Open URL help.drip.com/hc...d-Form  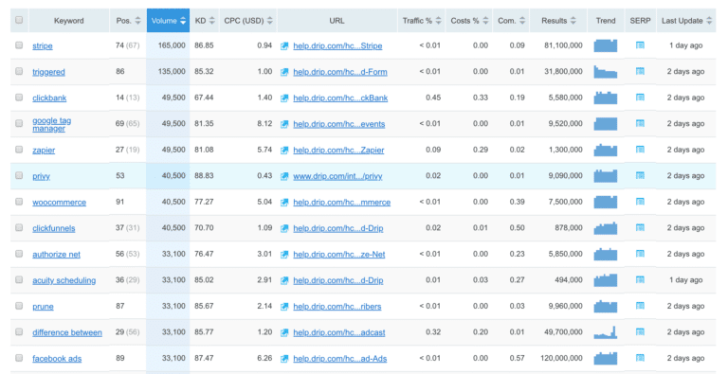340,72
